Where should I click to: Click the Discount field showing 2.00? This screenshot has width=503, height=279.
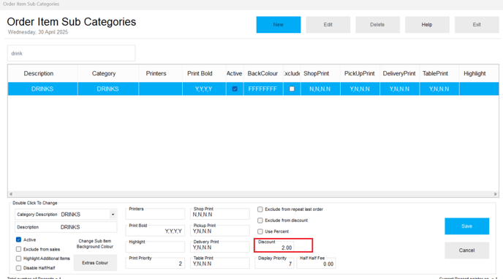click(x=274, y=247)
